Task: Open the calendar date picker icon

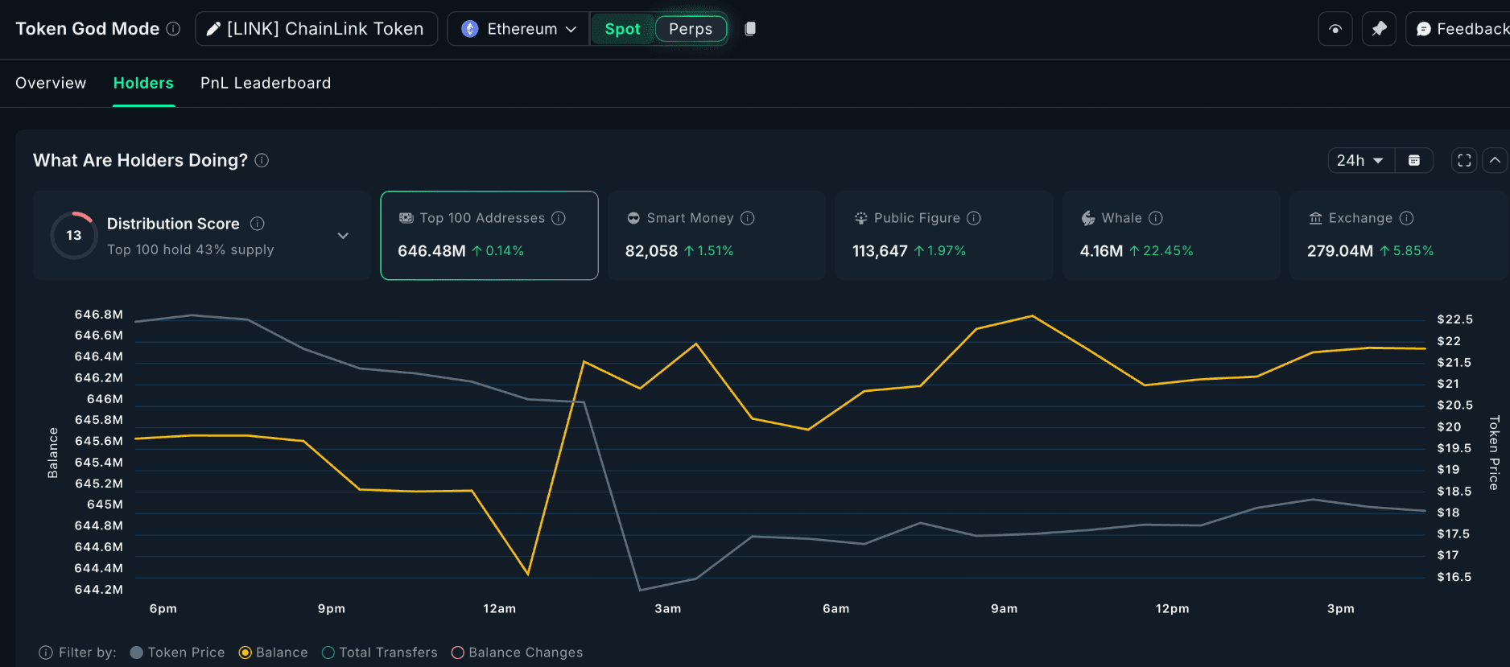Action: pos(1413,160)
